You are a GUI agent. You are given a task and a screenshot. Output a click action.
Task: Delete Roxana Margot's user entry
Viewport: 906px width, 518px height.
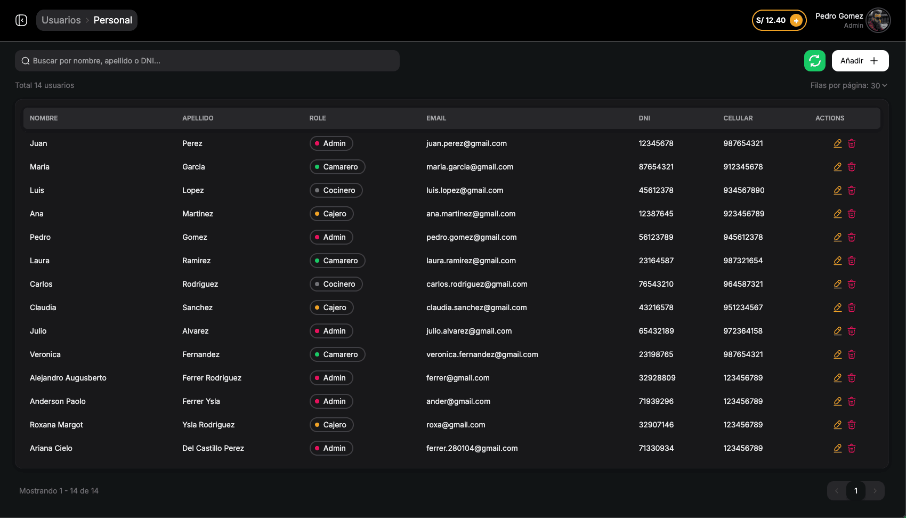coord(852,425)
